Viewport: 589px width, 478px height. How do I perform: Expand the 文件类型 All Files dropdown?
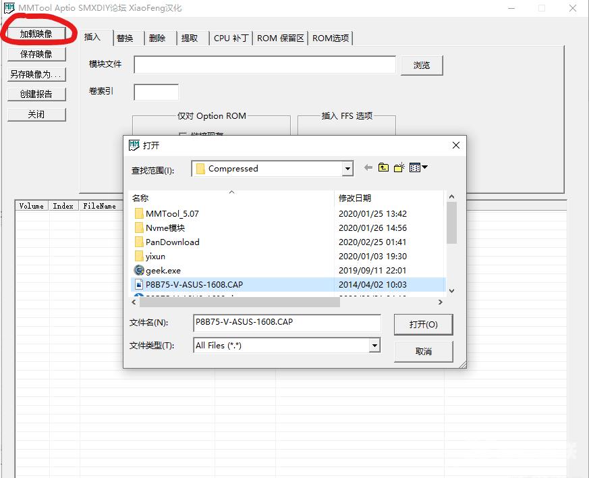[374, 346]
